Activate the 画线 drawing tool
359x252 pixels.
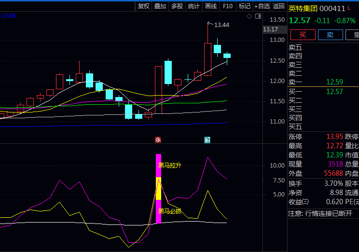click(211, 6)
